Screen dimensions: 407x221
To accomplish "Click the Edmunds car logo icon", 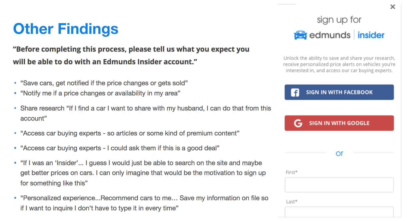I will pyautogui.click(x=300, y=35).
